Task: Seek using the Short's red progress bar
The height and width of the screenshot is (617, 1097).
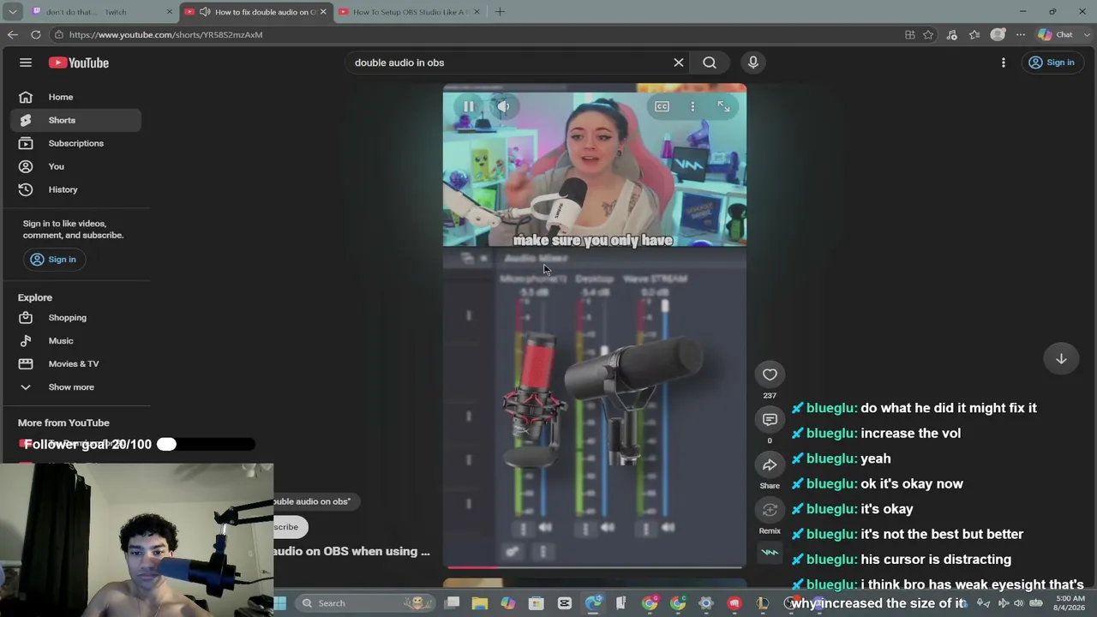Action: 594,566
